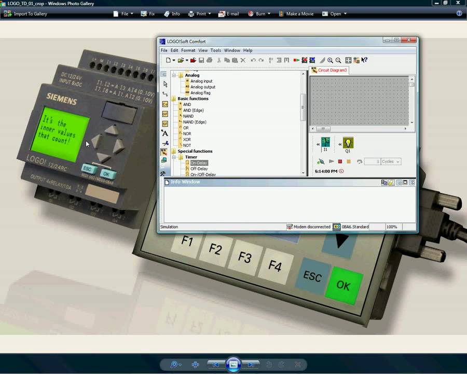Click the E-mail button in Photo Gallery
The image size is (467, 374).
[229, 14]
